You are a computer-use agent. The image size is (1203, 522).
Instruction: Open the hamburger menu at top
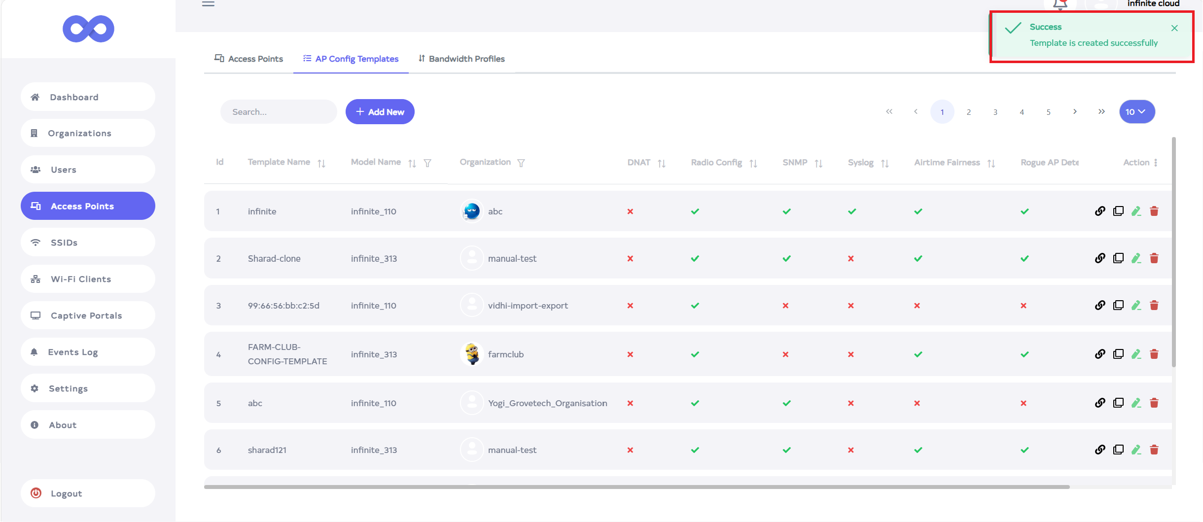pyautogui.click(x=208, y=4)
